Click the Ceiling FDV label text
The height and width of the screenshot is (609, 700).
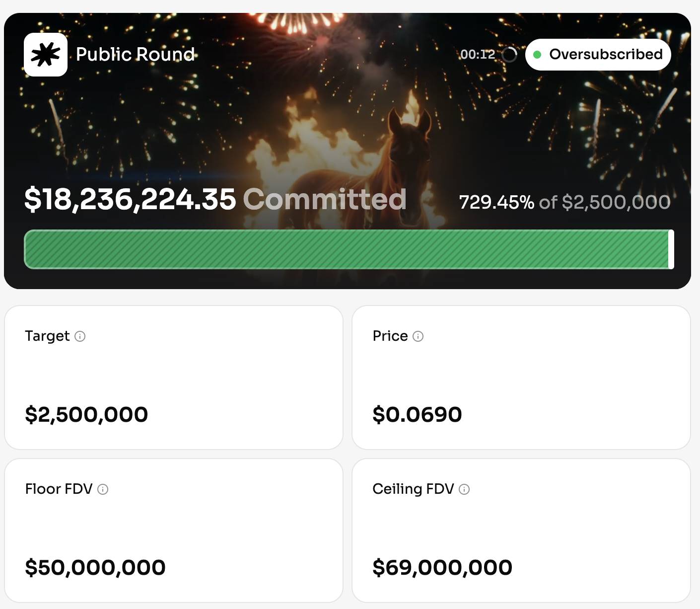pyautogui.click(x=413, y=489)
